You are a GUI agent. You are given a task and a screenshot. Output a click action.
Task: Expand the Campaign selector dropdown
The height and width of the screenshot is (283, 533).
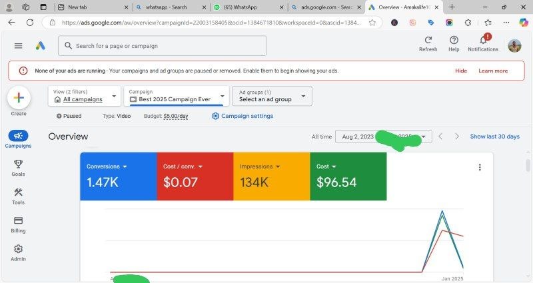click(x=177, y=96)
